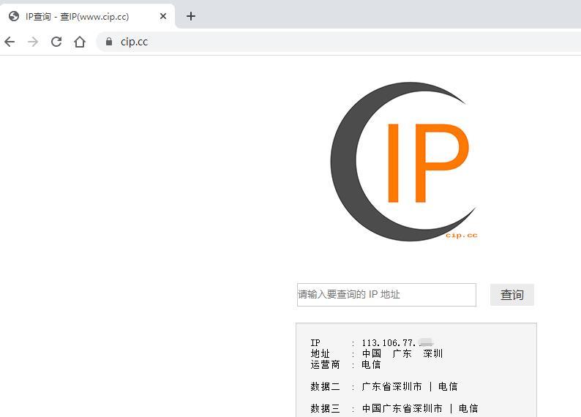Reload the cip.cc page
This screenshot has width=581, height=417.
[56, 42]
